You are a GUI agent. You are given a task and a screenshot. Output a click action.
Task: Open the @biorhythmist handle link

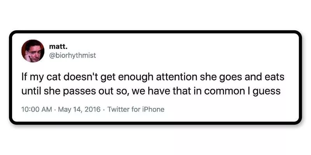[72, 55]
